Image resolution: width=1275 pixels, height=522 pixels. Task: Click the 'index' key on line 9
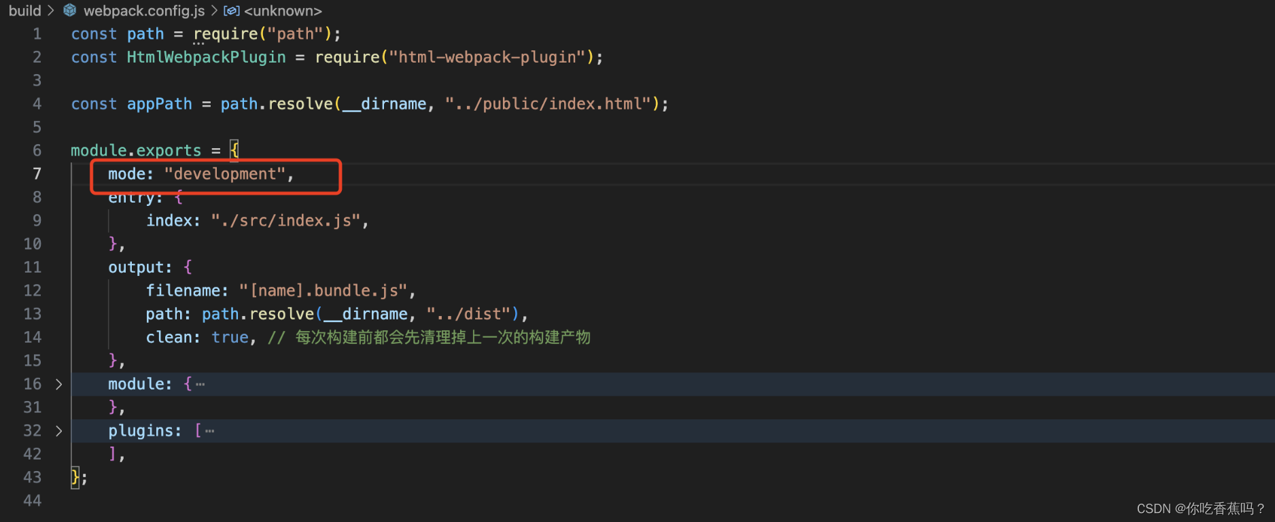point(169,221)
